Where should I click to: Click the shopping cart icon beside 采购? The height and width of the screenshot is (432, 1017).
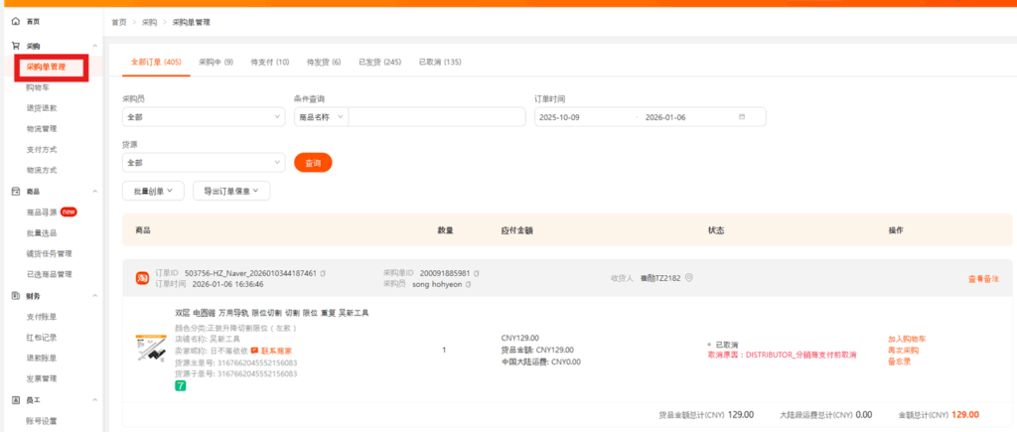tap(16, 46)
